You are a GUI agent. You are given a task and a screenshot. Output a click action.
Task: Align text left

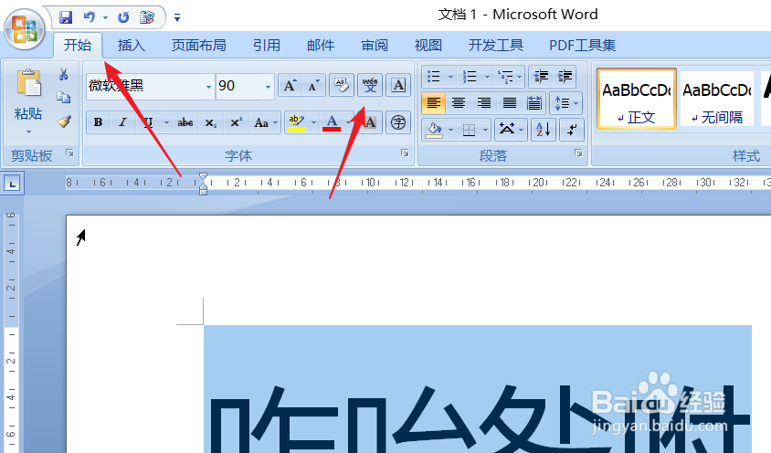(x=434, y=103)
